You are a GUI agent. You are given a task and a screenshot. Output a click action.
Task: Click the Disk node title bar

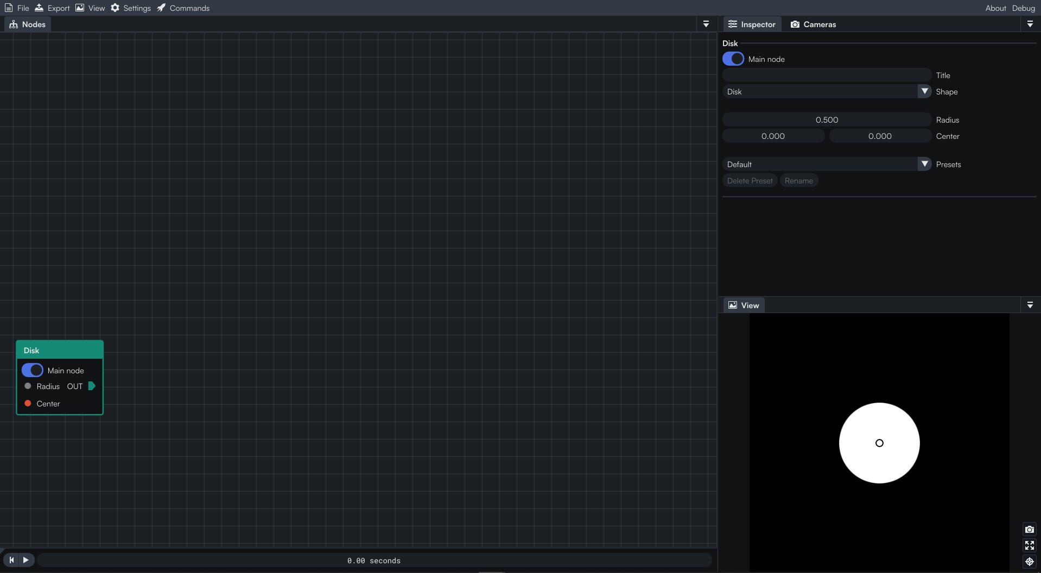tap(60, 350)
